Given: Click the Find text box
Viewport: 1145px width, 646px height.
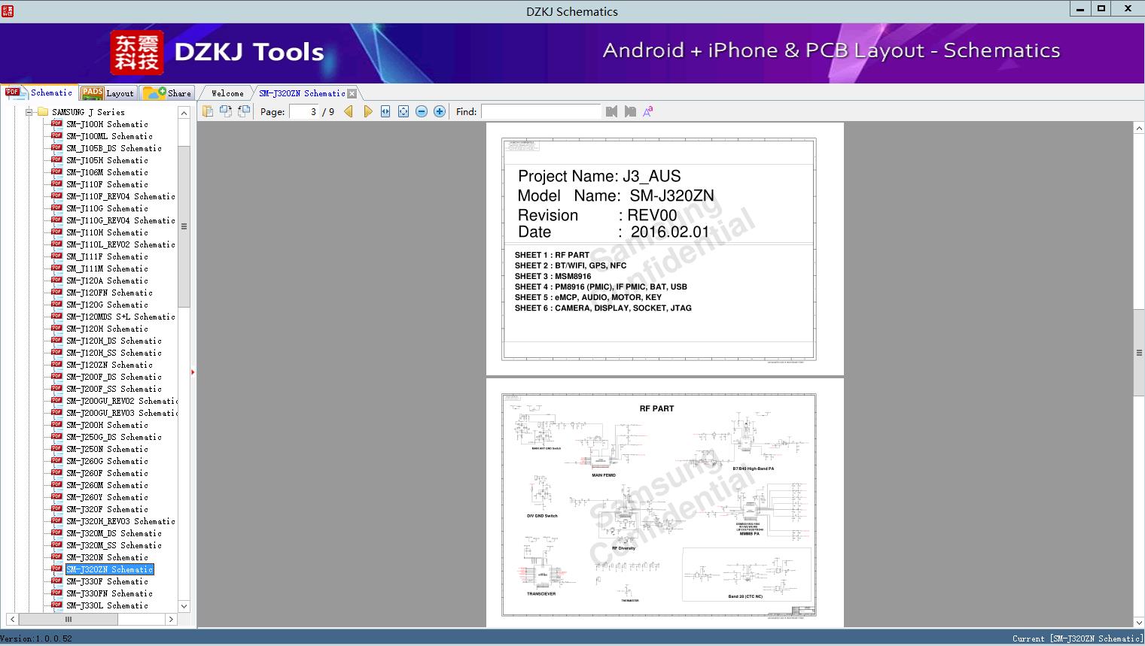Looking at the screenshot, I should coord(541,111).
